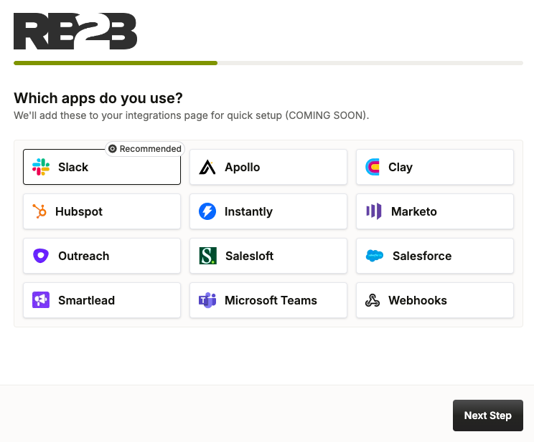
Task: Click the Apollo logo icon
Action: [207, 167]
